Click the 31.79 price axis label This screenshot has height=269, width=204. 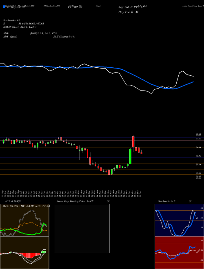(x=199, y=156)
